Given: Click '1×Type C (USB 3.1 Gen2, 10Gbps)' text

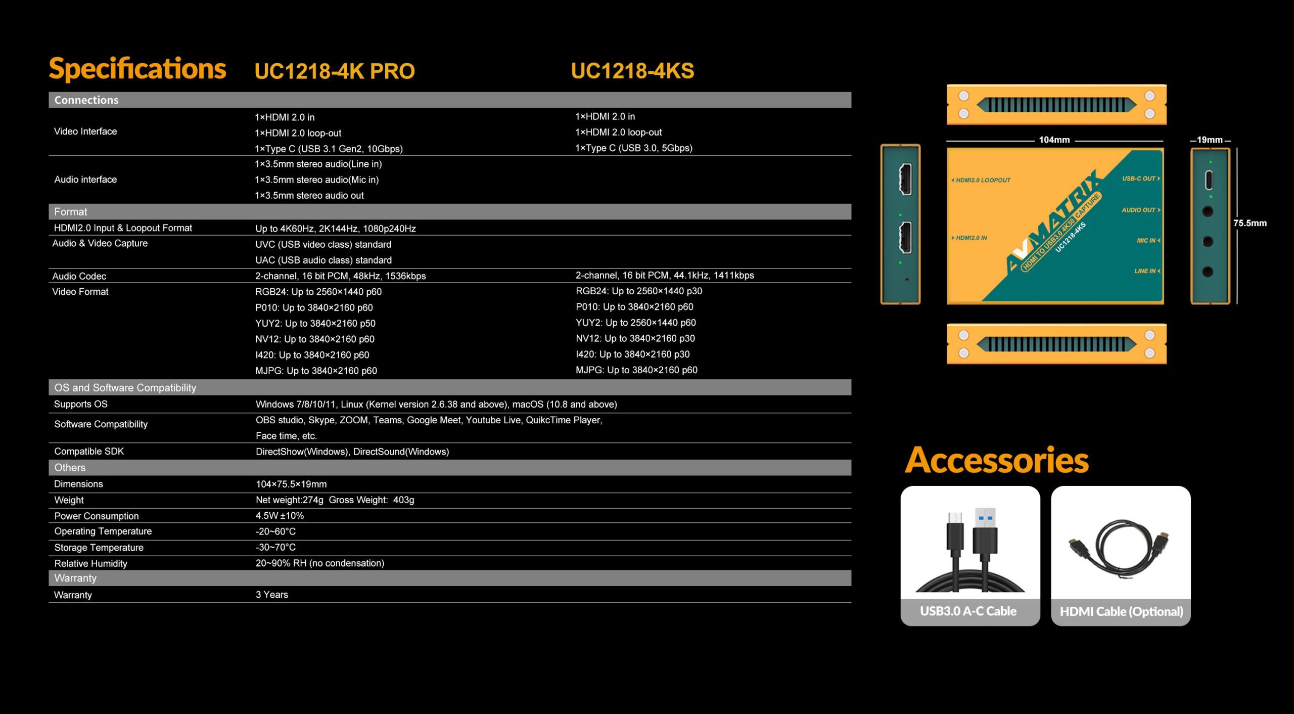Looking at the screenshot, I should (329, 149).
